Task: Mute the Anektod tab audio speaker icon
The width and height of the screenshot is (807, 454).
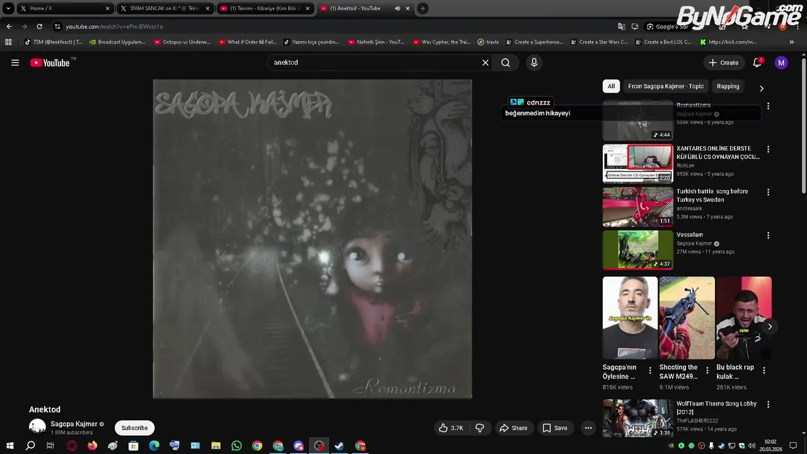Action: coord(397,8)
